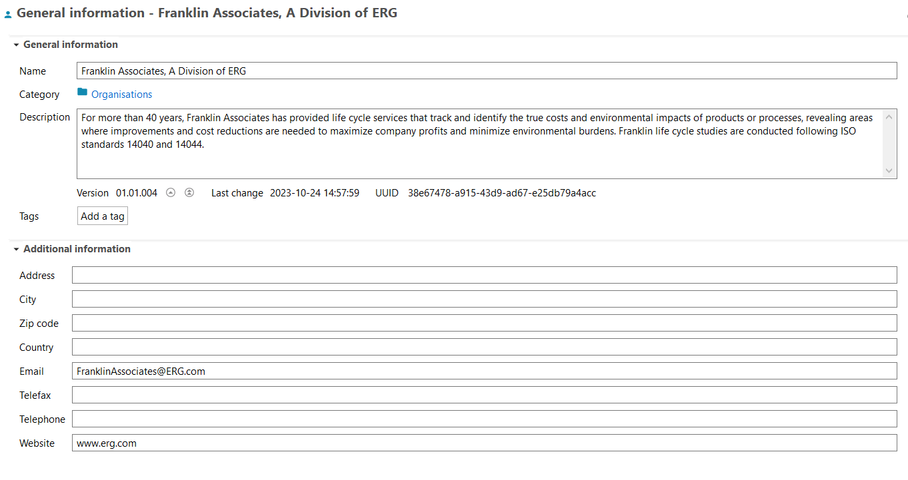Click the Email field with FranklinAssociates@ERG.com
The image size is (908, 480).
point(484,371)
